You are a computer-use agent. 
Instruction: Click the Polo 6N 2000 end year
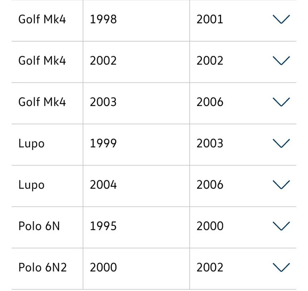point(210,226)
